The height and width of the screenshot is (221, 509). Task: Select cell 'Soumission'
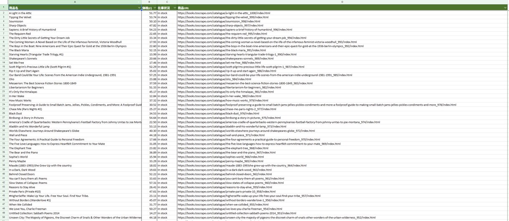tap(75, 21)
